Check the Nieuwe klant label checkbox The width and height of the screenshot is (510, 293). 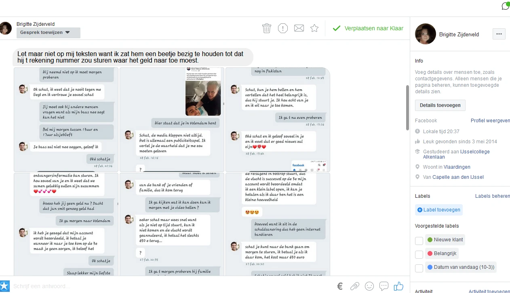pyautogui.click(x=419, y=241)
